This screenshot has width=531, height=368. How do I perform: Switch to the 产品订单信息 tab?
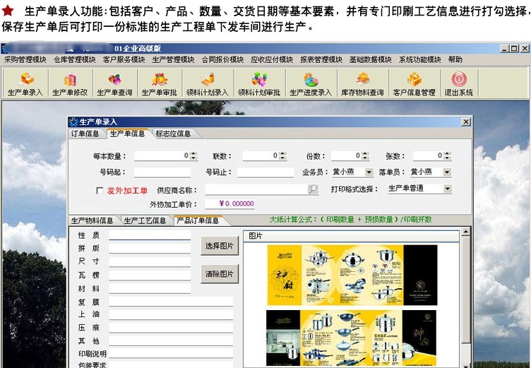198,220
